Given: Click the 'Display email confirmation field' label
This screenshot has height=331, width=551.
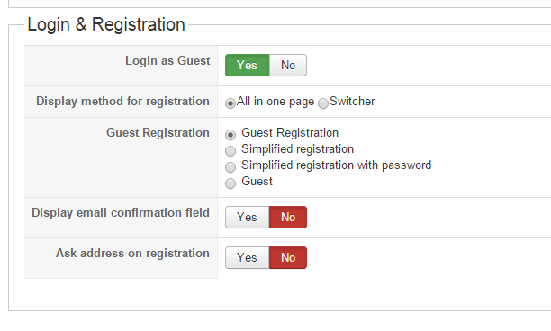Looking at the screenshot, I should tap(121, 212).
